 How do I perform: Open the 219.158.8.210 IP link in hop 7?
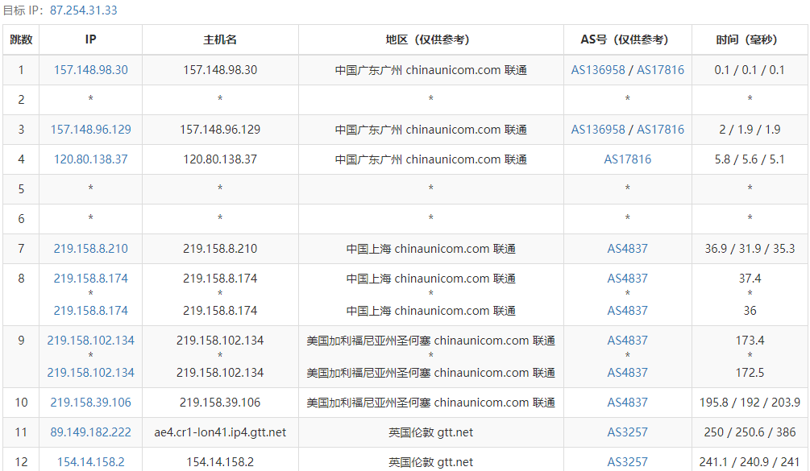(90, 249)
